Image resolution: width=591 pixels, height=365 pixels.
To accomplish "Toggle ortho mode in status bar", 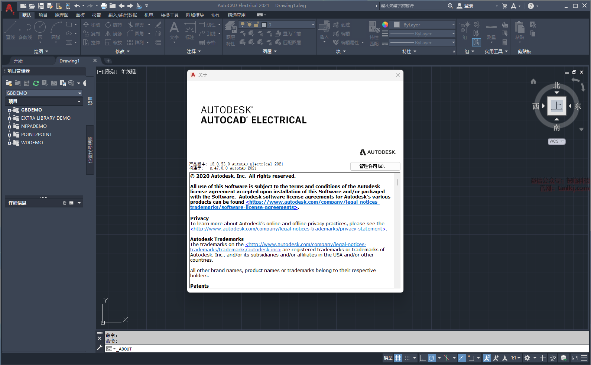I will click(x=423, y=358).
